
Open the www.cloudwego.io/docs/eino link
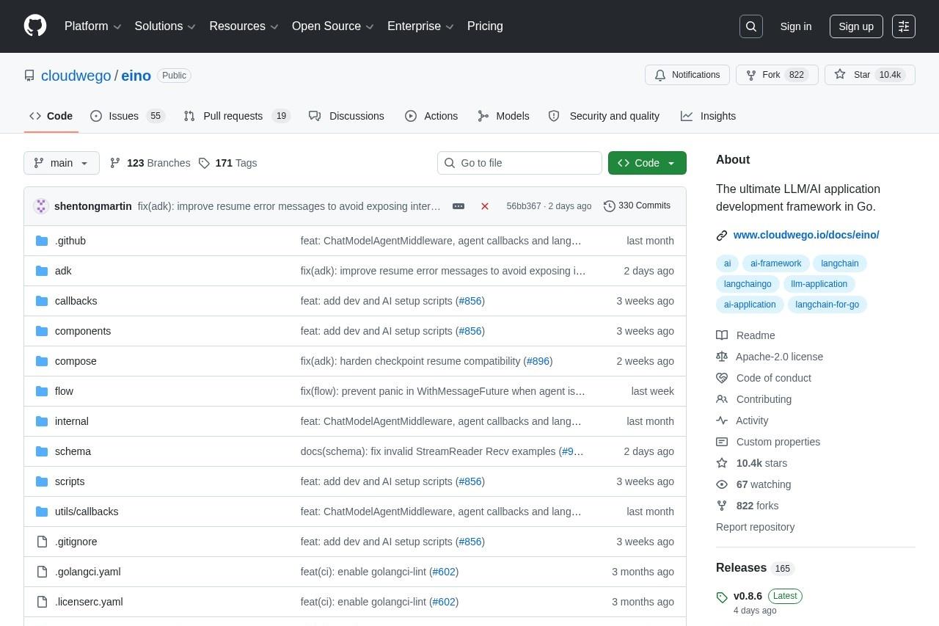(x=805, y=235)
